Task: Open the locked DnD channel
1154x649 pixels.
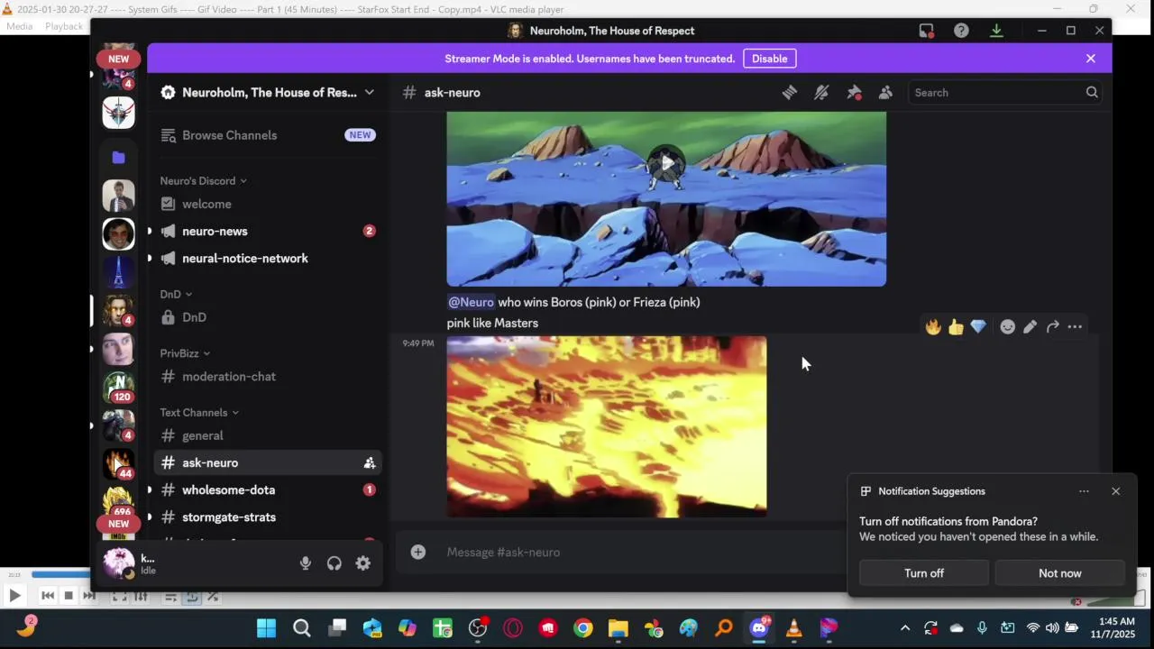Action: pos(267,317)
